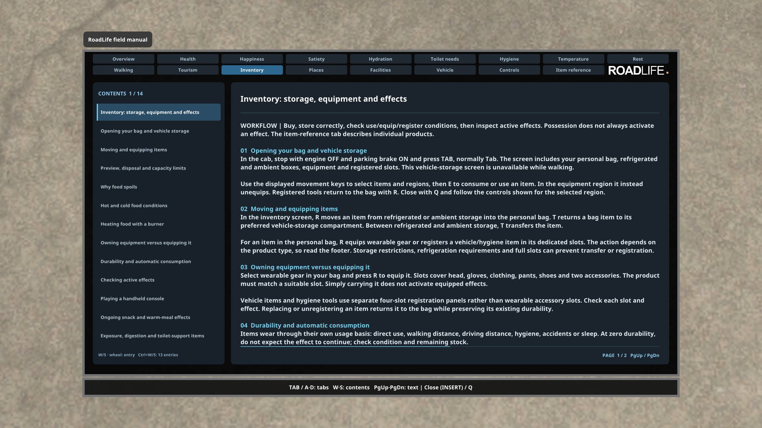Select the Satiety tab
The height and width of the screenshot is (428, 762).
316,59
